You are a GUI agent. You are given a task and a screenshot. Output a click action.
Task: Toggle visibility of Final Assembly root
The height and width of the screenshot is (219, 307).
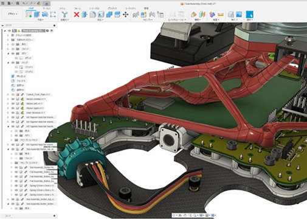tap(9, 30)
